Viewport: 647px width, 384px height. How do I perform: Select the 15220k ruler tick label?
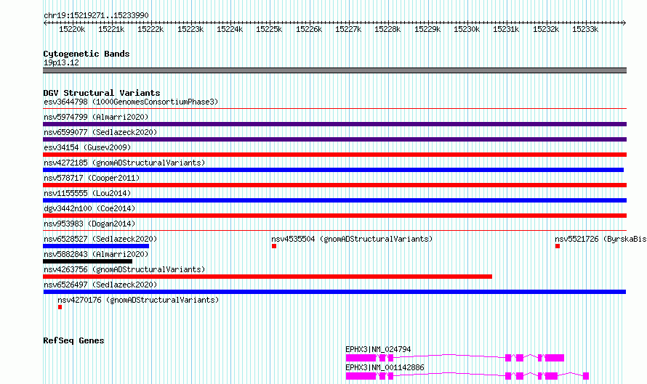click(72, 29)
